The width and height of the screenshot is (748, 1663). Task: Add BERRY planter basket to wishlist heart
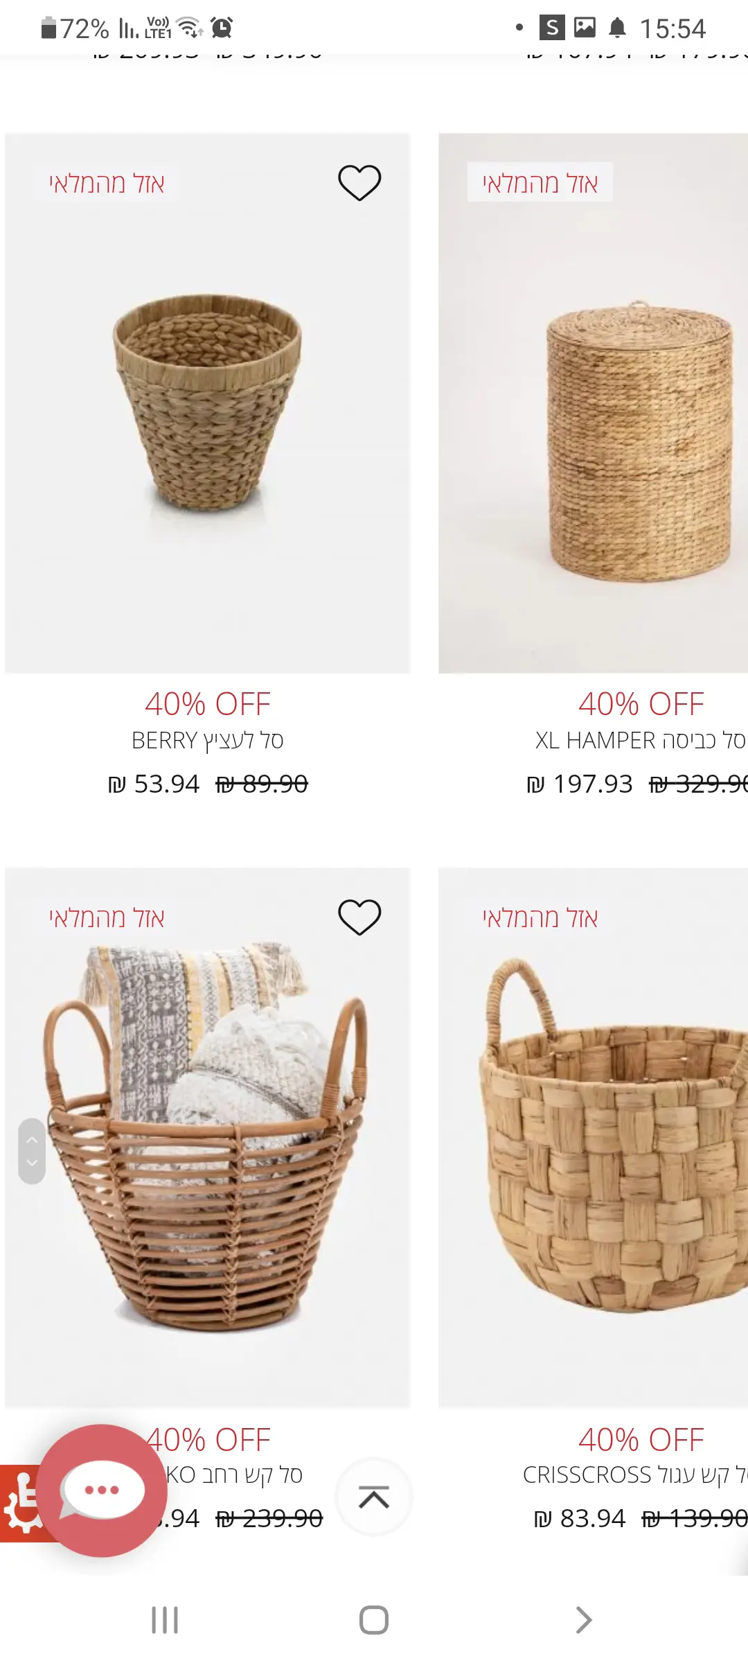pos(359,183)
